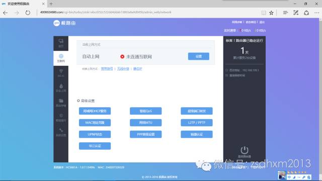Viewport: 322px width, 181px height.
Task: Click the router power restart icon
Action: [245, 150]
